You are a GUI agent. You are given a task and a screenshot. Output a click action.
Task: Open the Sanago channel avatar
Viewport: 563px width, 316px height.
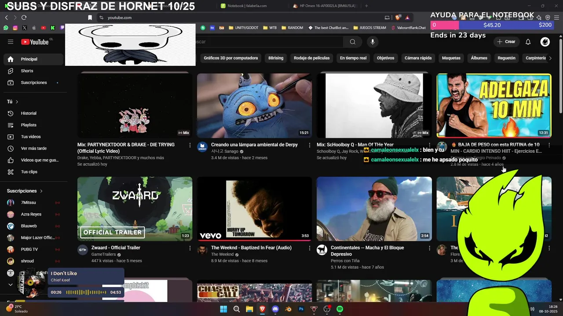click(x=202, y=147)
